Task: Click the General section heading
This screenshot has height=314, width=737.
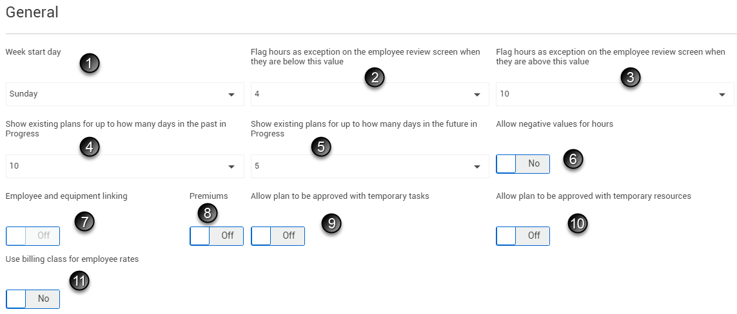Action: coord(32,12)
